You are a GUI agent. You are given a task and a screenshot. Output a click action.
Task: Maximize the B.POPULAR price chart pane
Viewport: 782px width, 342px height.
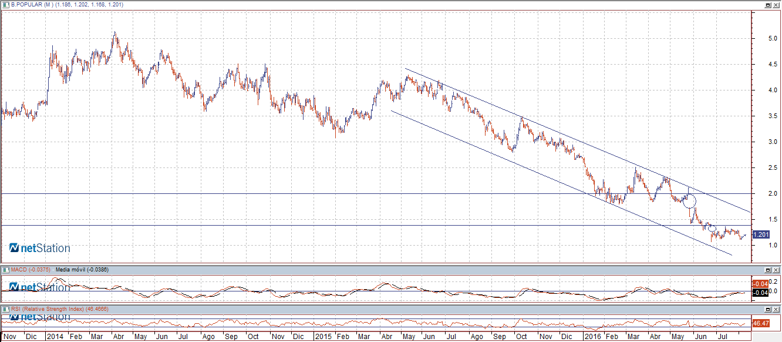[x=767, y=5]
